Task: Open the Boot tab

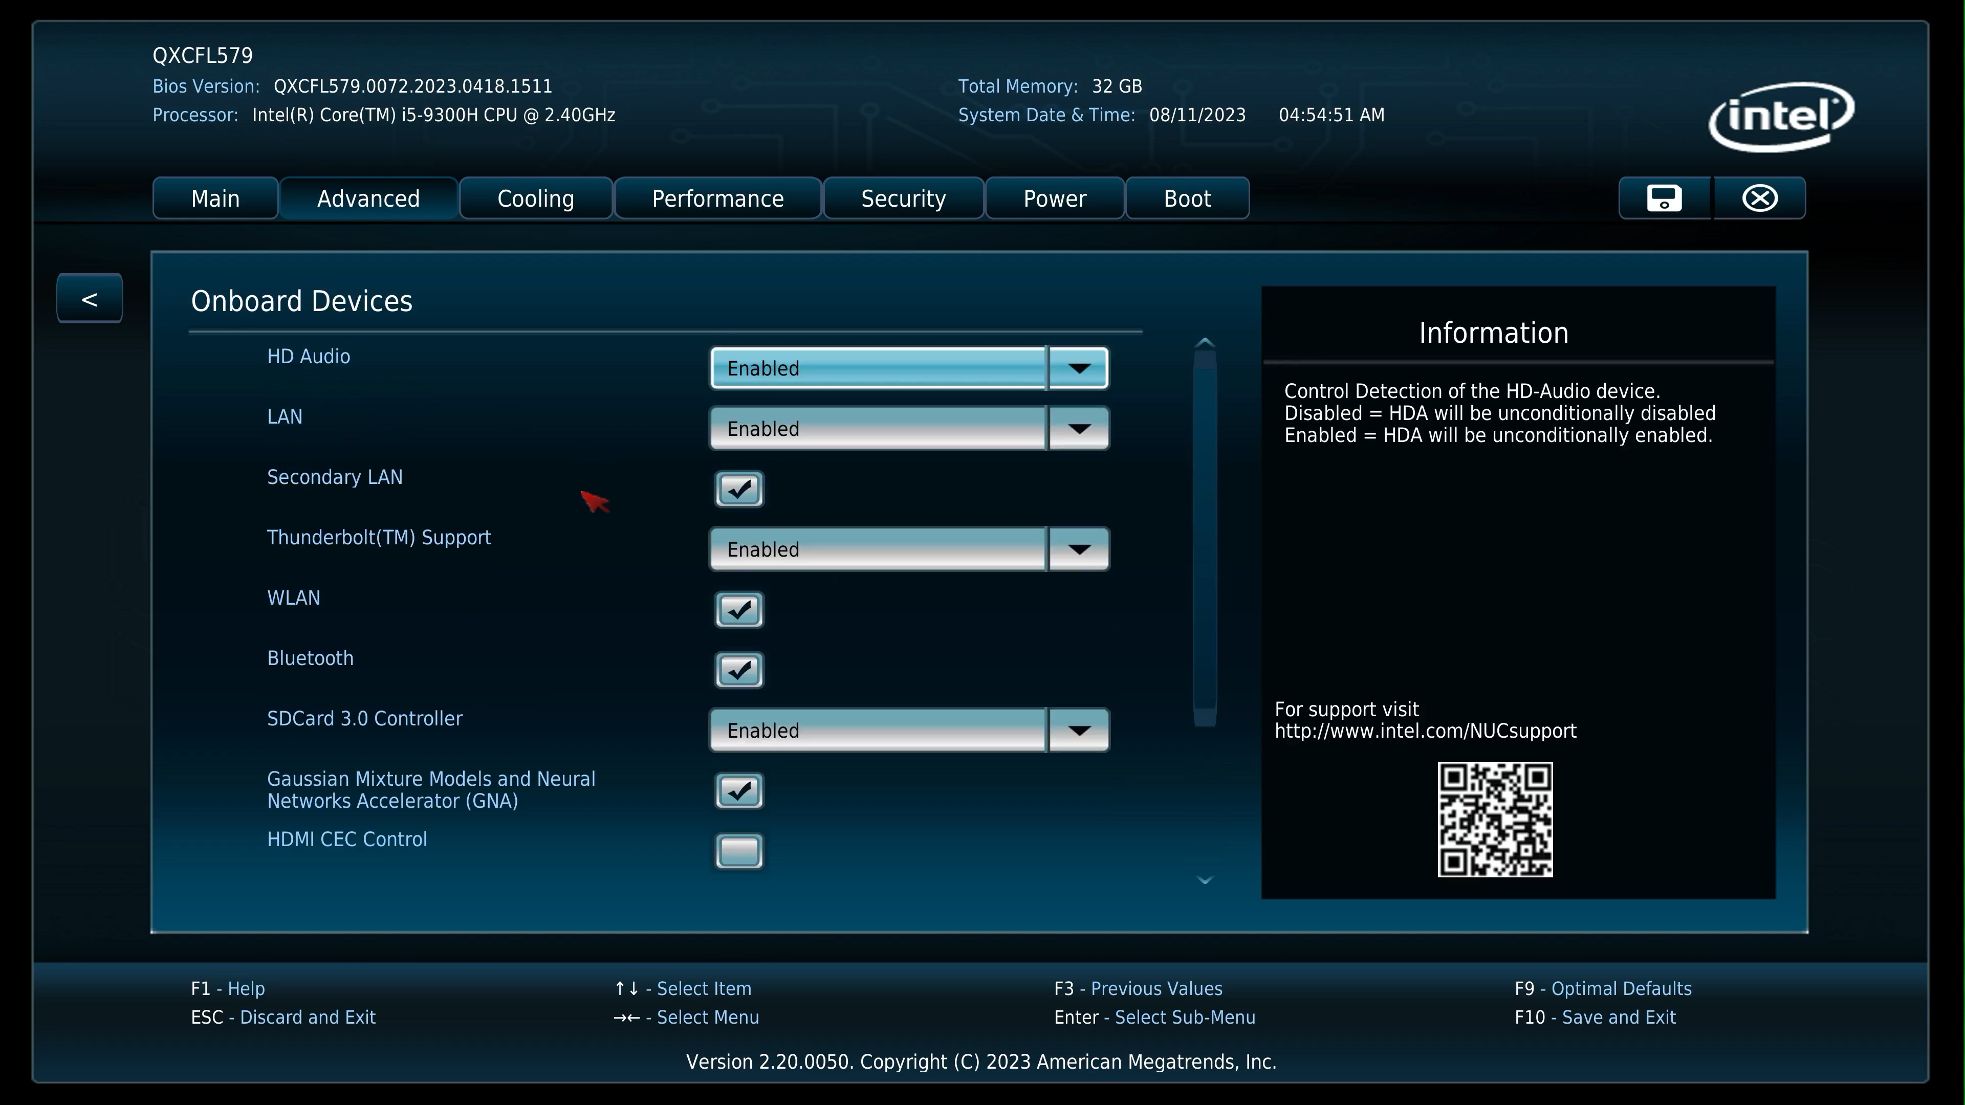Action: click(1187, 199)
